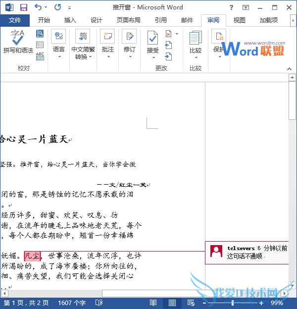
Task: Open word count from 1607 个字
Action: coord(72,303)
